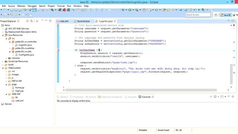Click the Quick Access search field

(x=198, y=15)
